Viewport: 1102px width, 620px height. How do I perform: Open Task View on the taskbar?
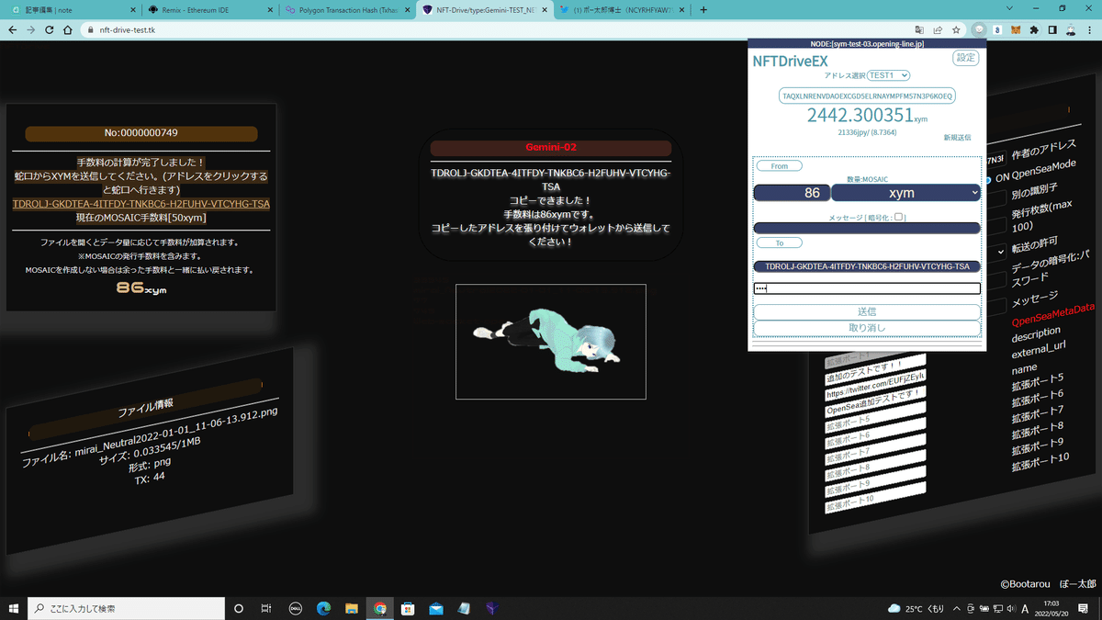point(265,608)
